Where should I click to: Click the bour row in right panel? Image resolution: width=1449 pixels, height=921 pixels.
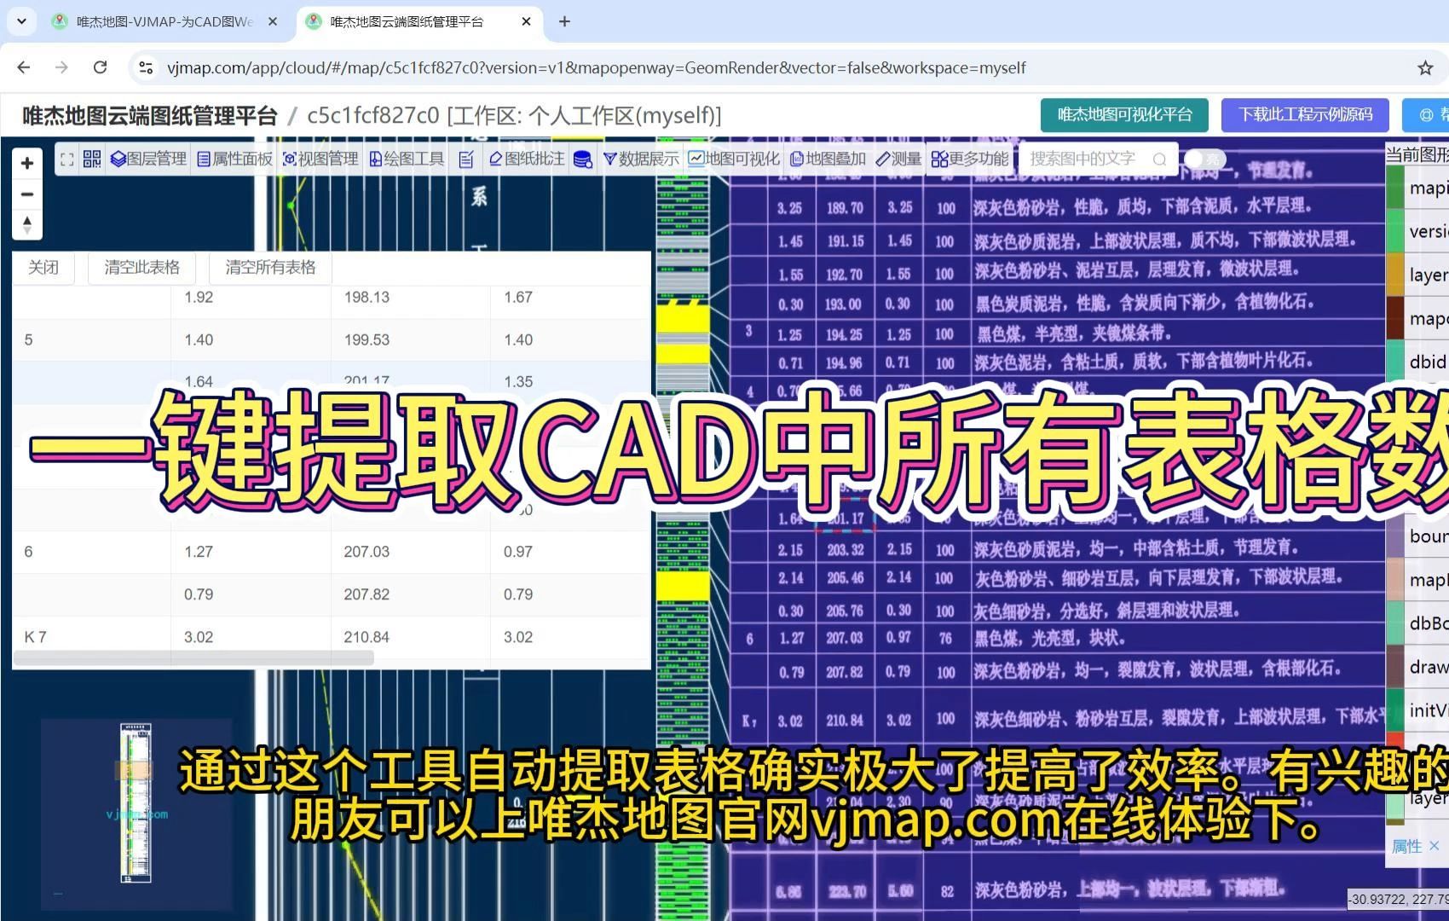(1417, 536)
